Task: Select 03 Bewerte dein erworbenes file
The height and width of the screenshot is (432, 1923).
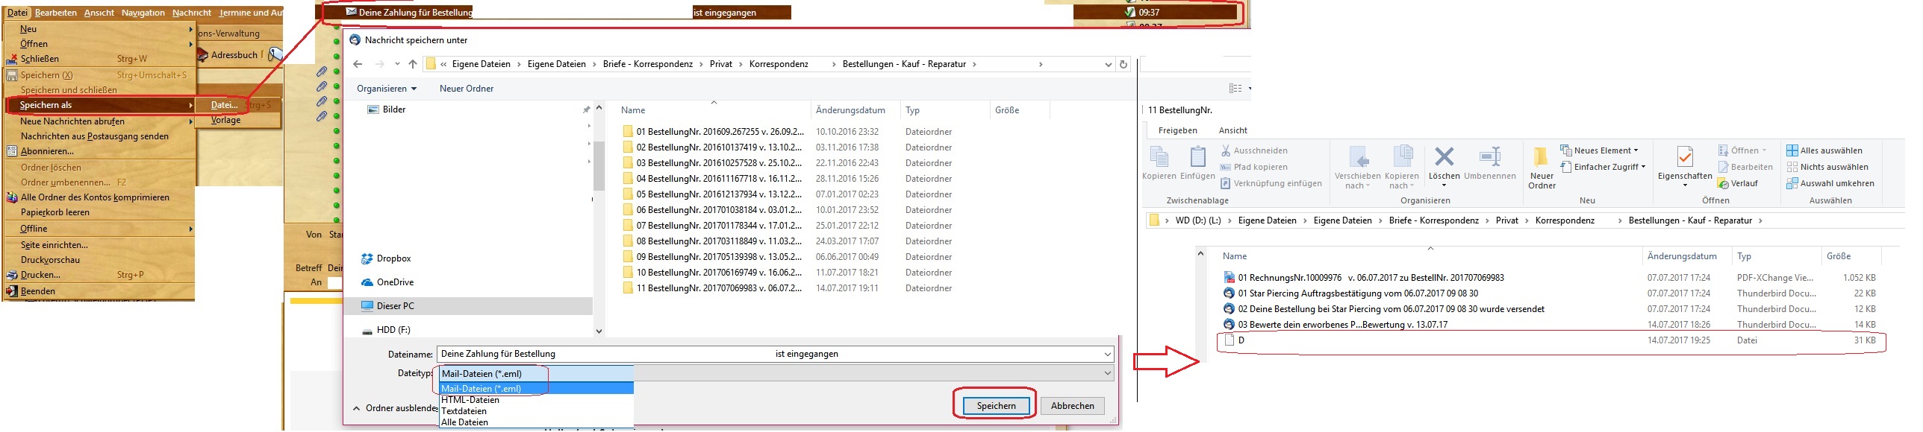Action: tap(1335, 325)
